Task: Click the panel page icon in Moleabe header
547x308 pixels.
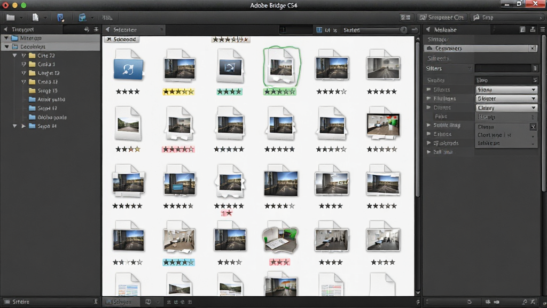Action: tap(522, 30)
